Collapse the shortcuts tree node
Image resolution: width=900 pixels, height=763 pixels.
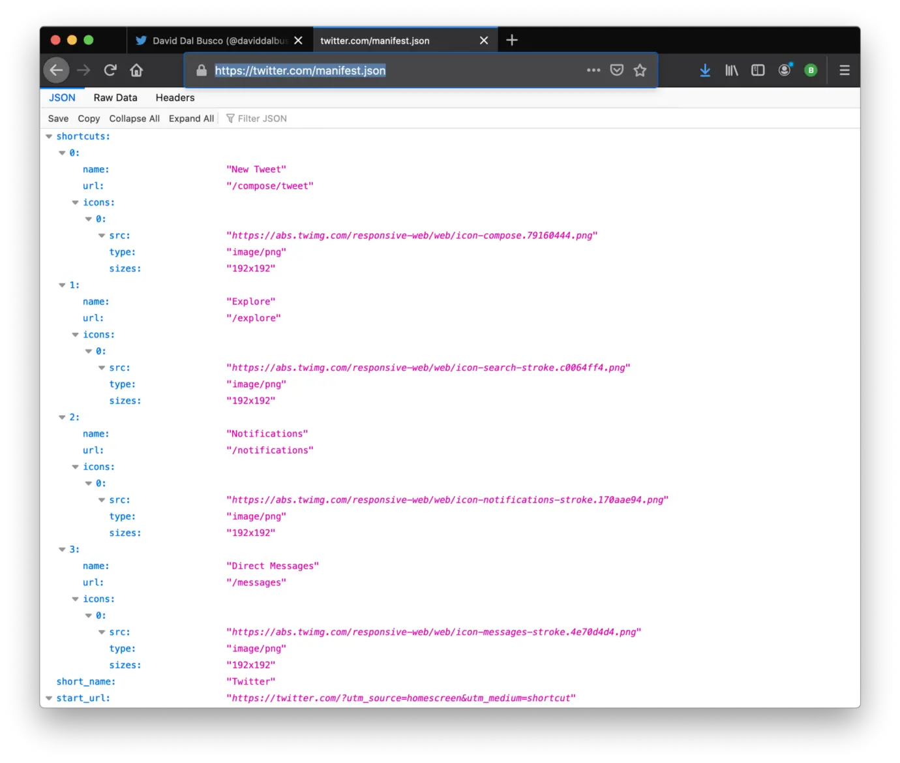[x=49, y=136]
